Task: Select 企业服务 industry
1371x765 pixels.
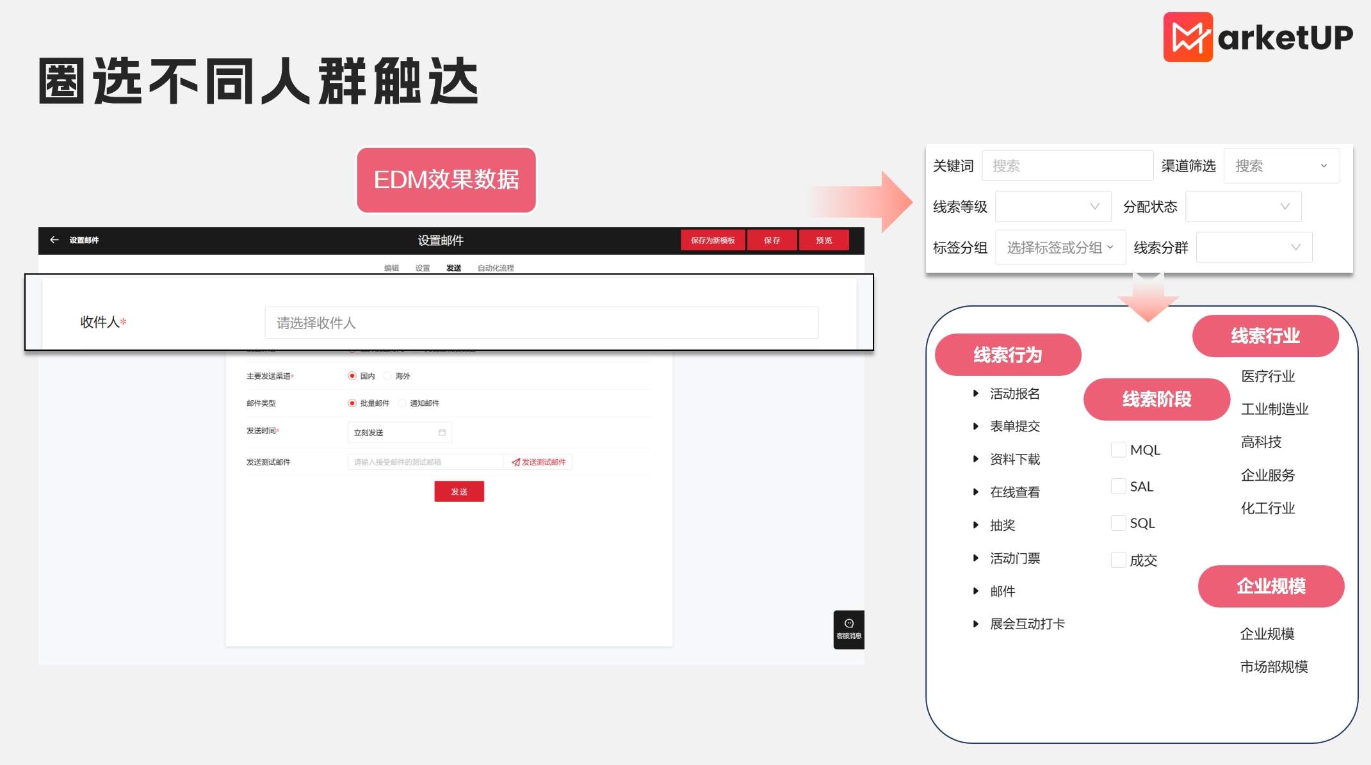Action: click(1268, 475)
